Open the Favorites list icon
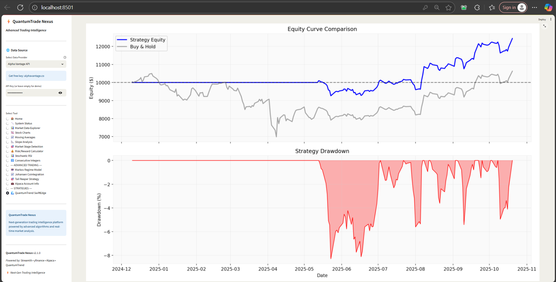The width and height of the screenshot is (556, 282). pos(492,8)
